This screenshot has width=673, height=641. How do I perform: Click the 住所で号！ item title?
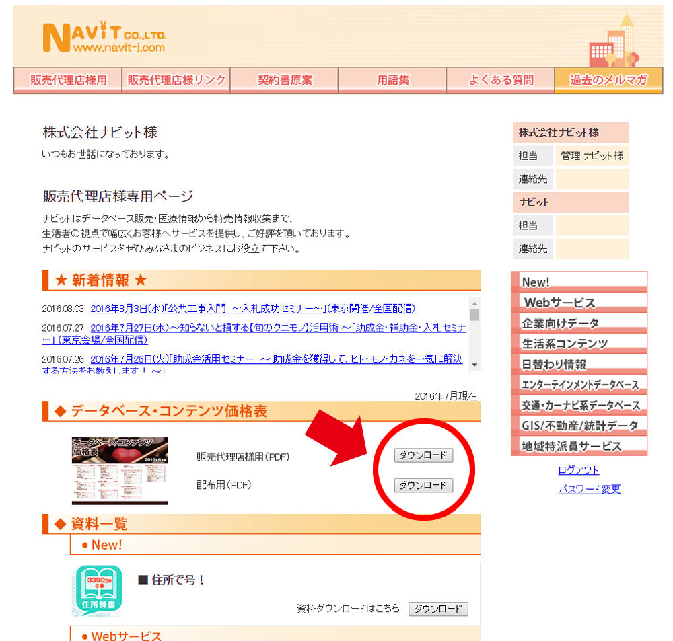coord(172,580)
